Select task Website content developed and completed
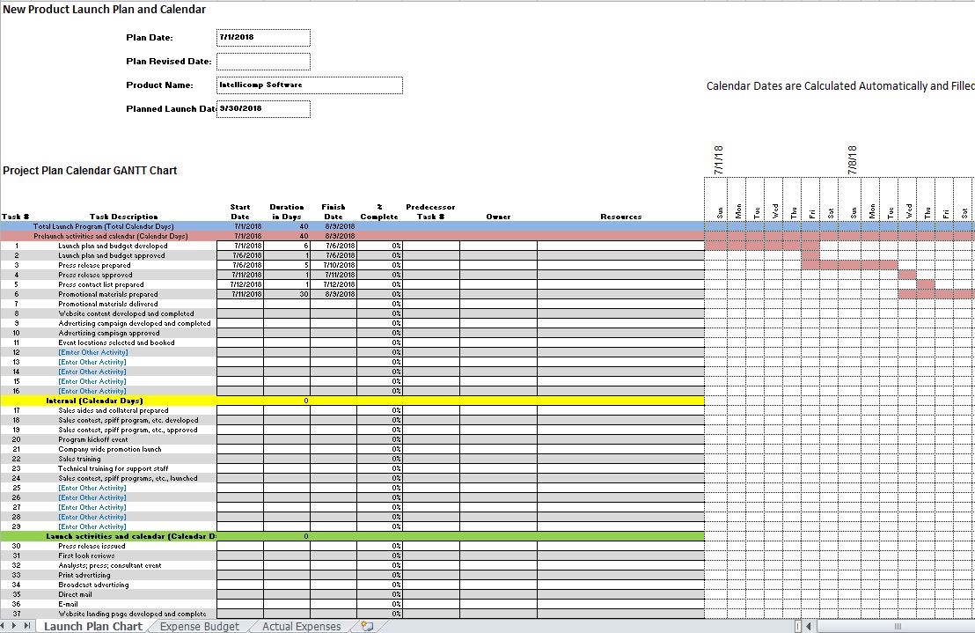Image resolution: width=975 pixels, height=633 pixels. pos(126,313)
